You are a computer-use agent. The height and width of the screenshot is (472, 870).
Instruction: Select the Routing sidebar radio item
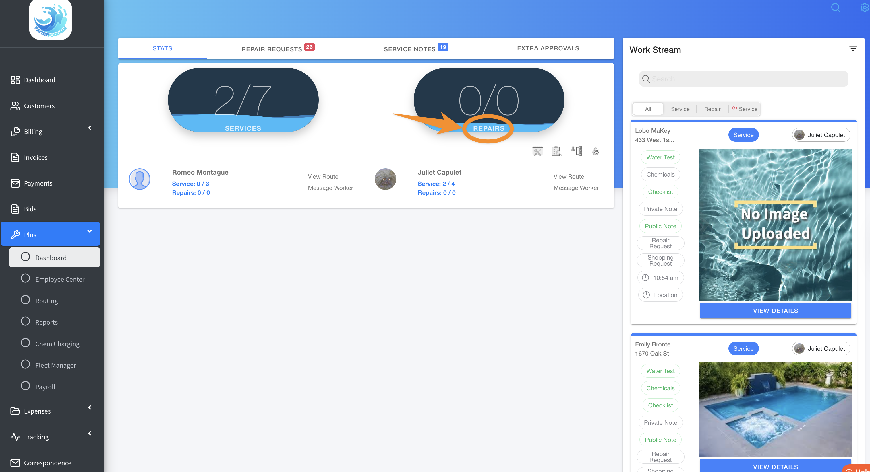pos(25,300)
